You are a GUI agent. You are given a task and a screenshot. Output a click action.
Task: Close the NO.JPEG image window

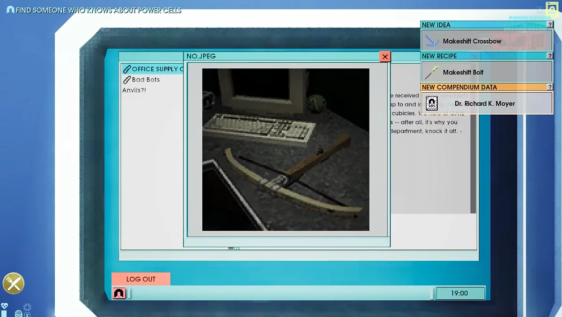[x=385, y=57]
